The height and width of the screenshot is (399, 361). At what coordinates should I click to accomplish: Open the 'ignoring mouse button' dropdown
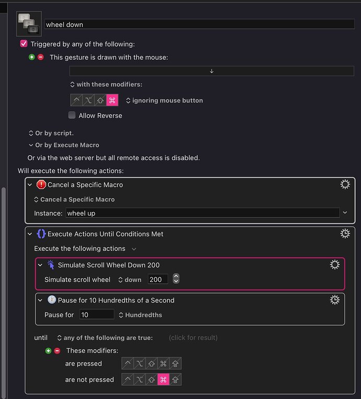[x=165, y=100]
